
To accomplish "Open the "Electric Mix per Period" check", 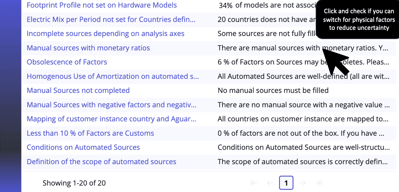I will (111, 19).
